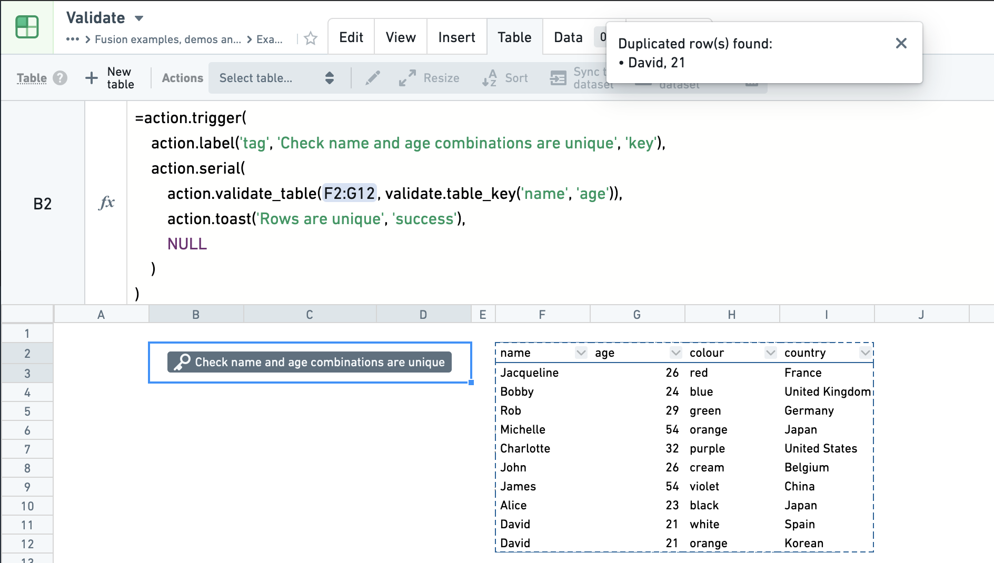The width and height of the screenshot is (994, 563).
Task: Dismiss the duplicated rows toast
Action: 901,43
